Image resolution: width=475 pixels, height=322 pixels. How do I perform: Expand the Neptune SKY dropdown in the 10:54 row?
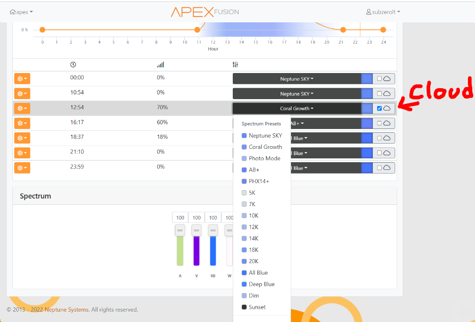coord(297,93)
